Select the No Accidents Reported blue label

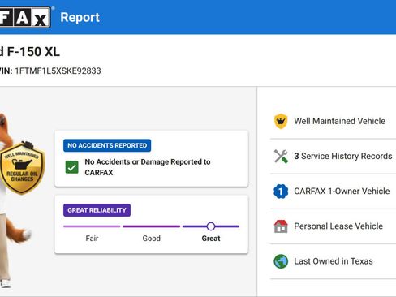(x=107, y=145)
